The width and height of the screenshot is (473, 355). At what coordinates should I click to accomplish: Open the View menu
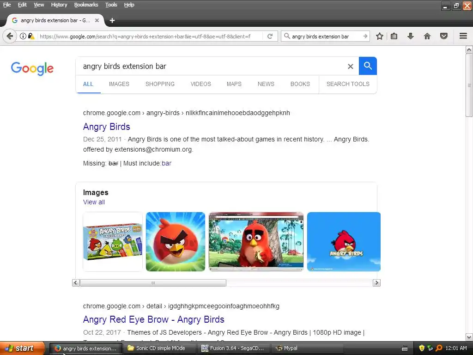pyautogui.click(x=39, y=5)
